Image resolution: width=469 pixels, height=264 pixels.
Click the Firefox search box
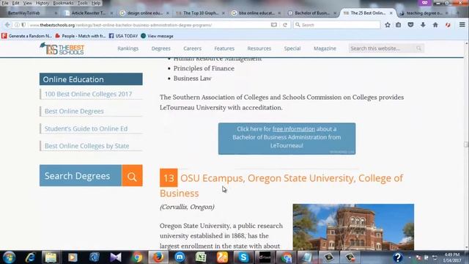337,25
